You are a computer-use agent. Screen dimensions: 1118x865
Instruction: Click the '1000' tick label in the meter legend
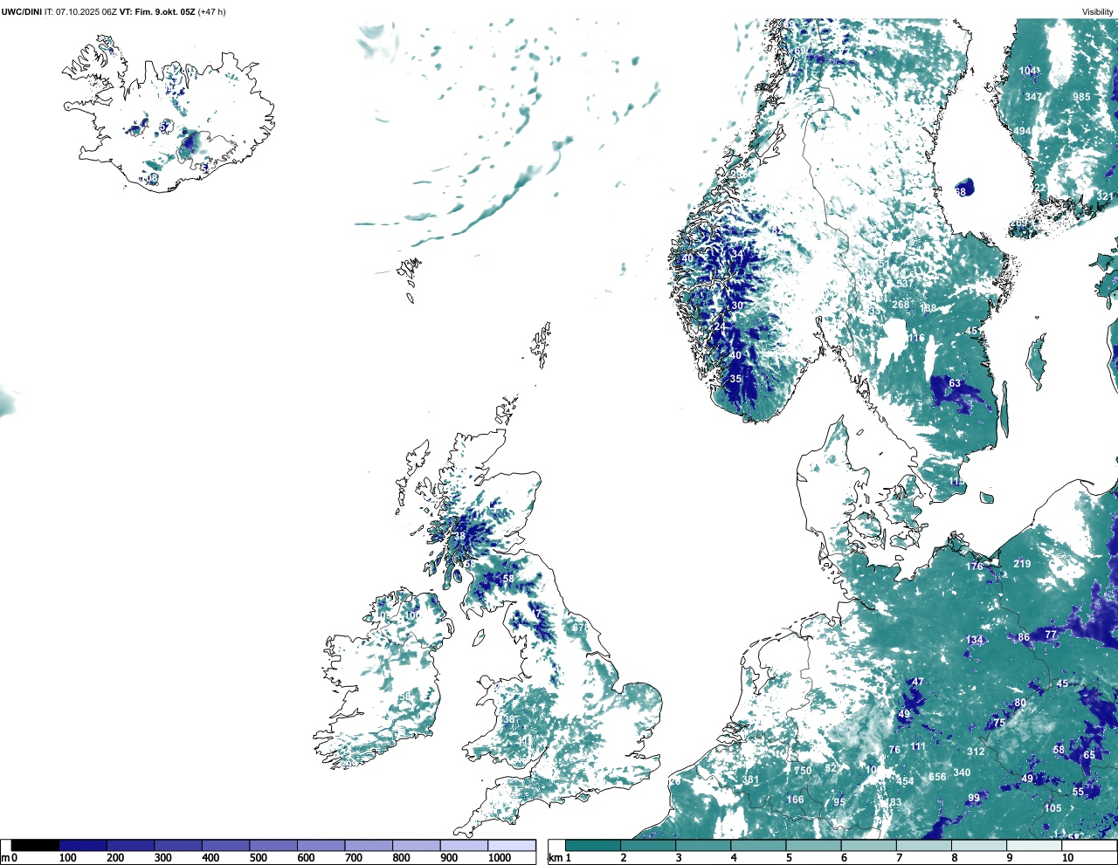pos(500,858)
